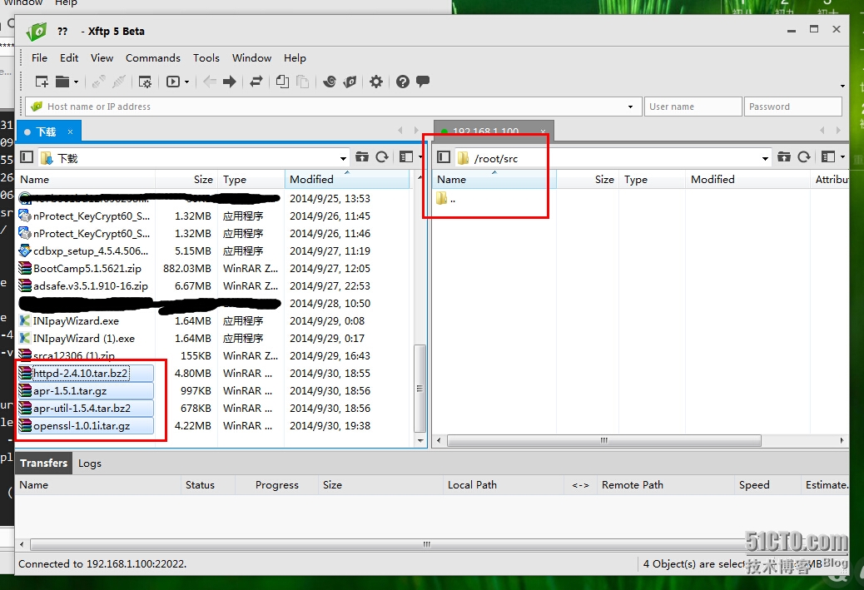This screenshot has width=864, height=590.
Task: Sort local files by Size column
Action: click(x=186, y=179)
